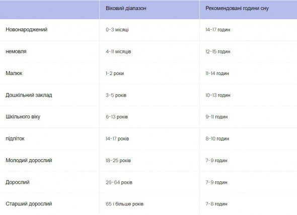Click the 'Віковий діапазон' column header

[126, 9]
